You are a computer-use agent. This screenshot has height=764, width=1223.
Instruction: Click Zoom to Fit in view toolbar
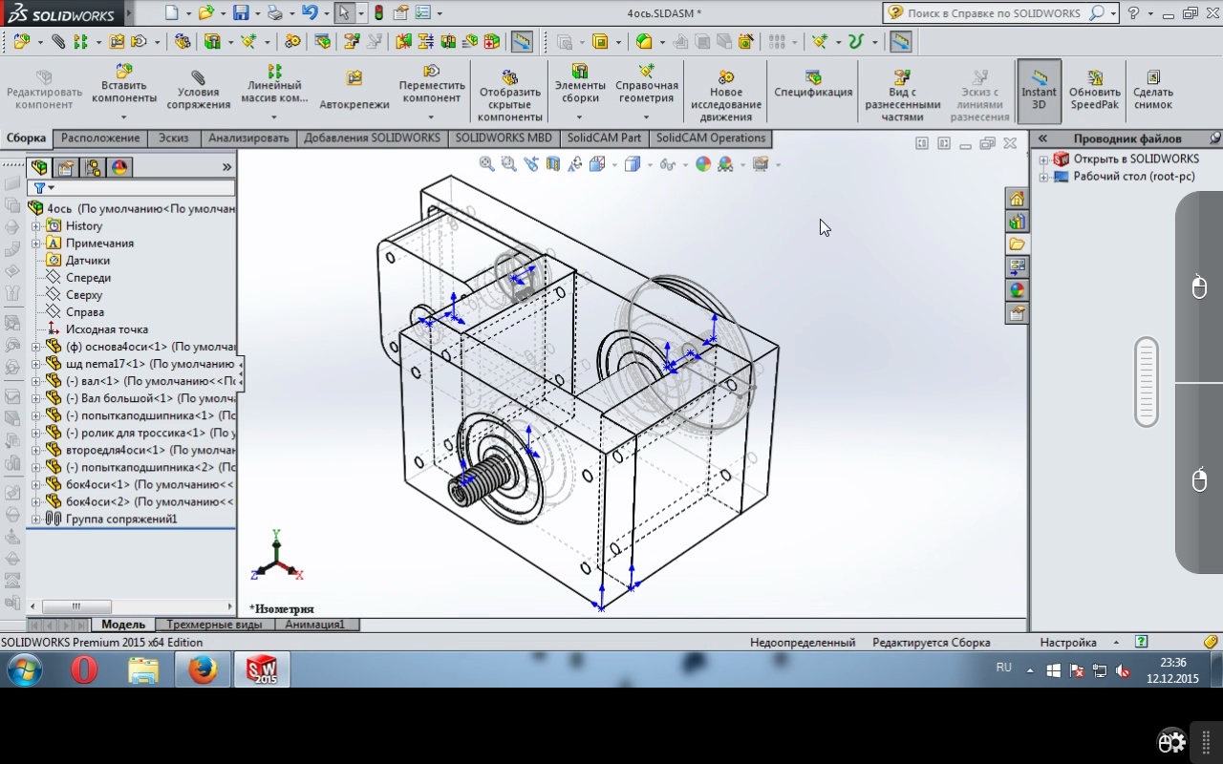point(487,164)
